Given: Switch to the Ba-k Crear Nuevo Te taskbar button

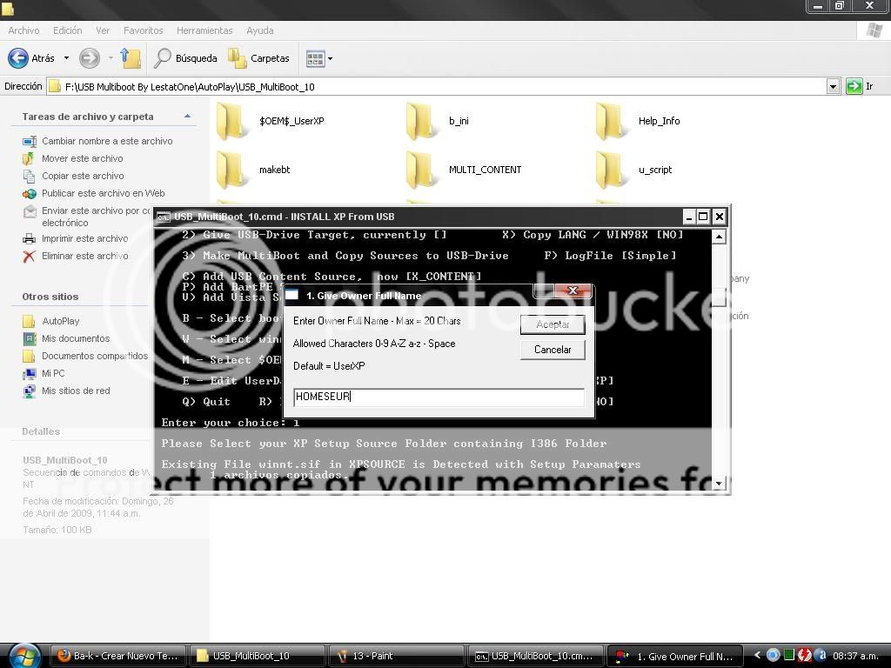Looking at the screenshot, I should [118, 656].
